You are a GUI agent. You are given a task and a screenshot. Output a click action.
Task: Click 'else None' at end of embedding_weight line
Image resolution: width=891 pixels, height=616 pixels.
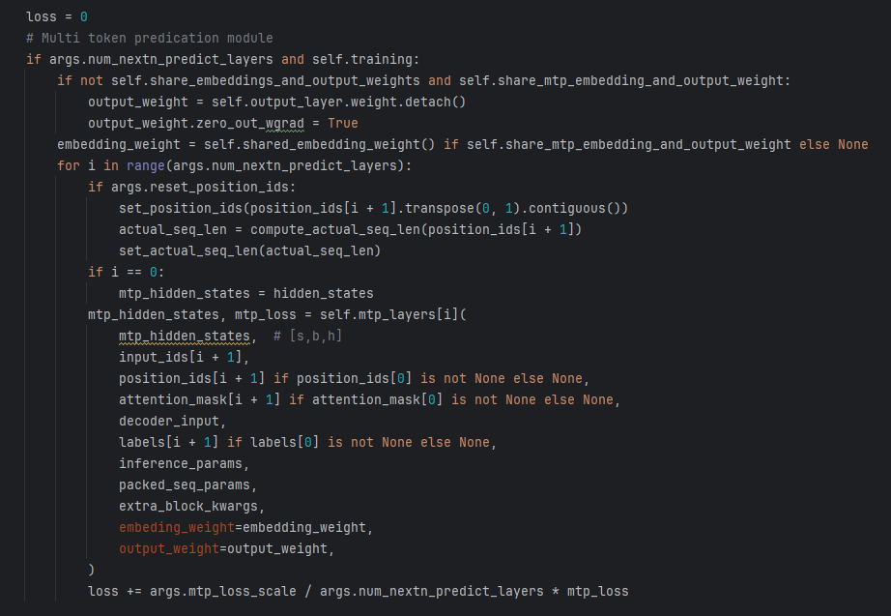pyautogui.click(x=834, y=144)
